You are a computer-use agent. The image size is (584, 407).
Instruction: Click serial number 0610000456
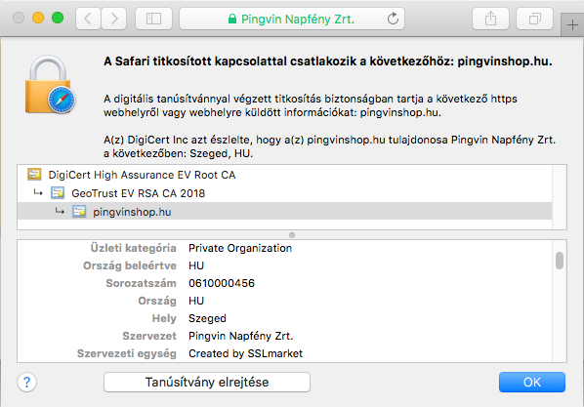222,283
